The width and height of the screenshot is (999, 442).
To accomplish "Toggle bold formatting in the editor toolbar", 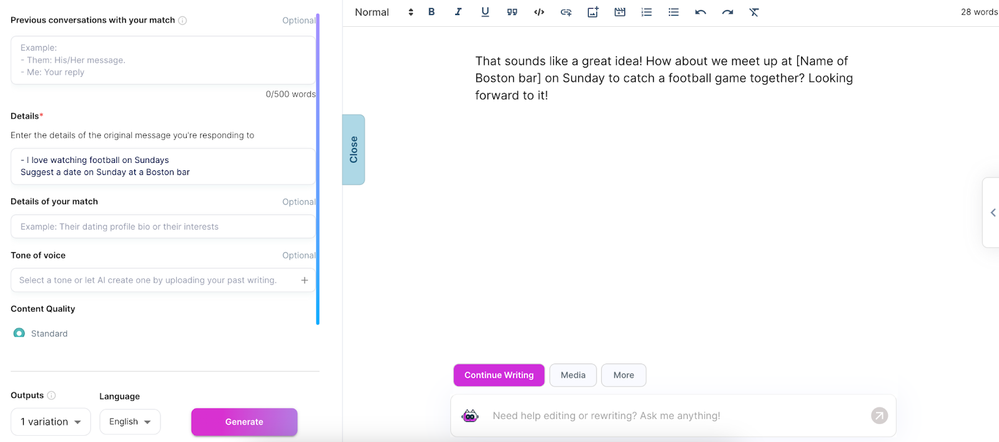I will click(431, 12).
